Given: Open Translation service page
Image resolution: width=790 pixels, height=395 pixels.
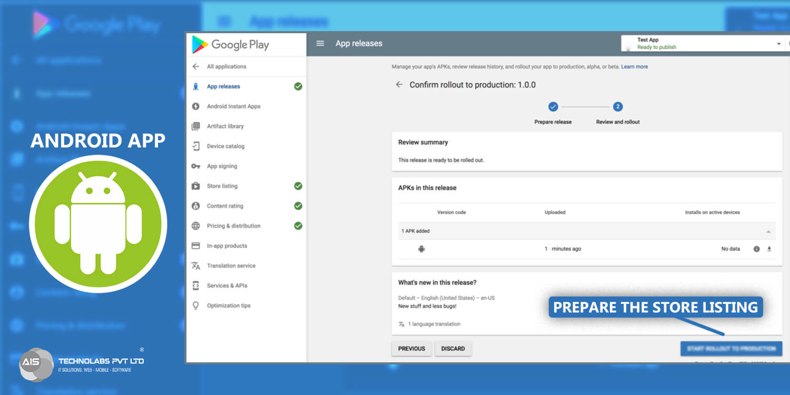Looking at the screenshot, I should [231, 265].
